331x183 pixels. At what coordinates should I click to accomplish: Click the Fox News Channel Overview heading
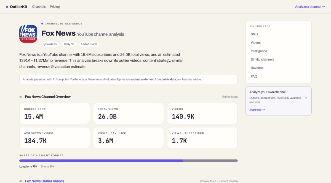point(48,97)
